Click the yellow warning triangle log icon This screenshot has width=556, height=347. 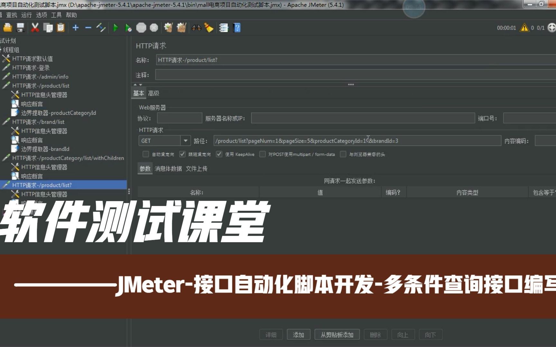pyautogui.click(x=524, y=28)
